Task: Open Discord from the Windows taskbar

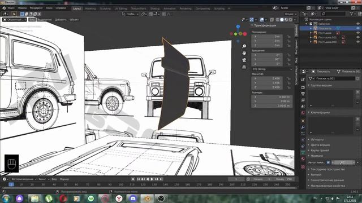Action: 133,198
